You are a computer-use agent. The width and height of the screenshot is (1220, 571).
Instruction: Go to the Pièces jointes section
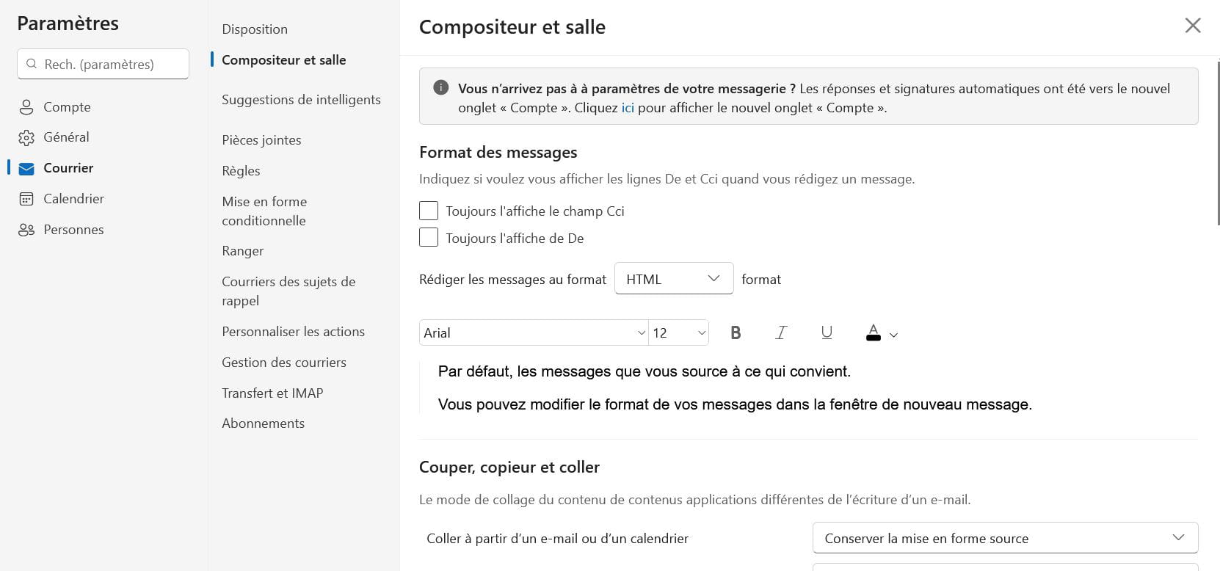pyautogui.click(x=261, y=140)
